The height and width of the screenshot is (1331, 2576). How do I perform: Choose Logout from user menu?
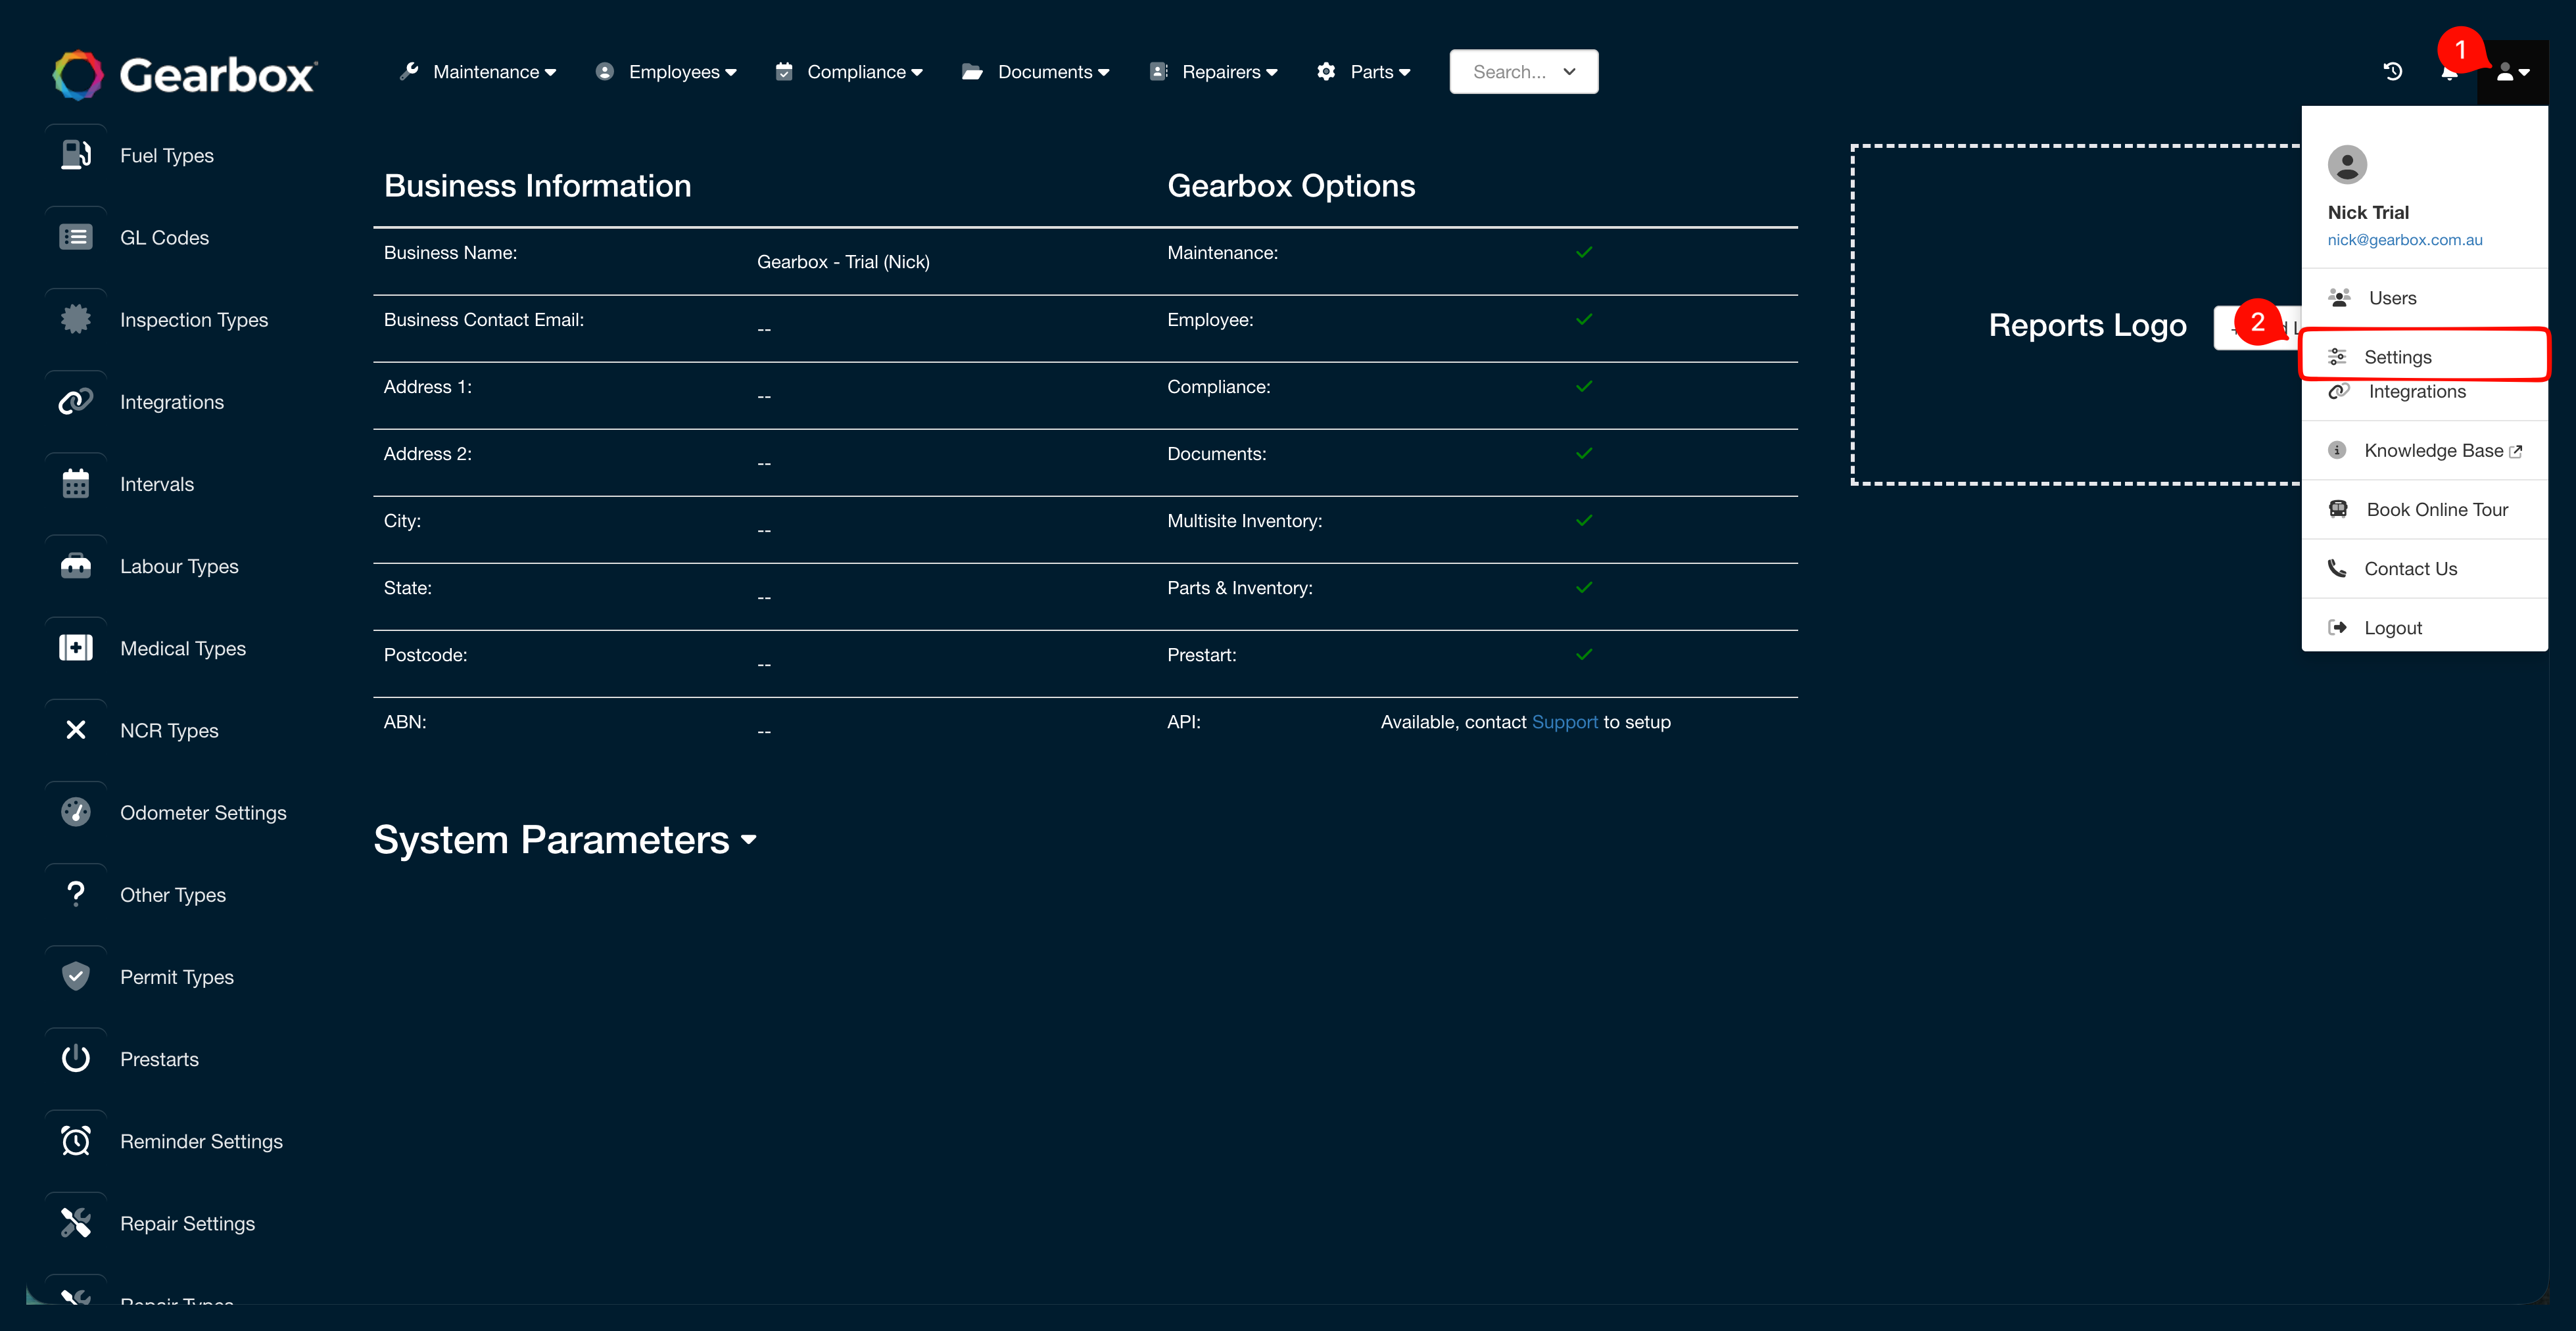pyautogui.click(x=2424, y=627)
